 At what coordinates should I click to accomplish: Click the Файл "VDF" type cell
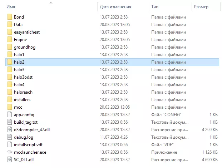click(162, 145)
